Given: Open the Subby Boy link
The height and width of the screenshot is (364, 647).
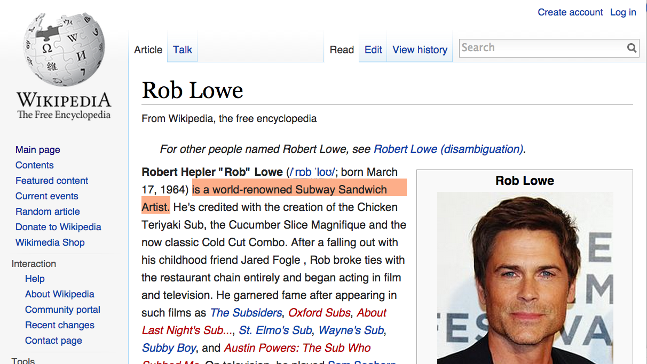Looking at the screenshot, I should coord(169,348).
